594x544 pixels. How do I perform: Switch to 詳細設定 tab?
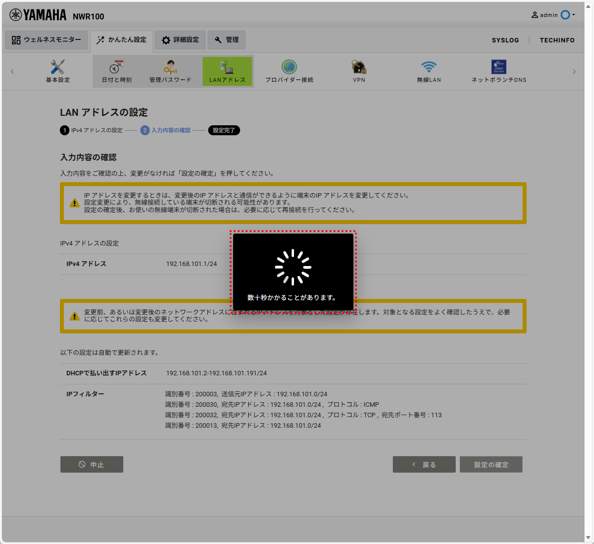[x=180, y=40]
